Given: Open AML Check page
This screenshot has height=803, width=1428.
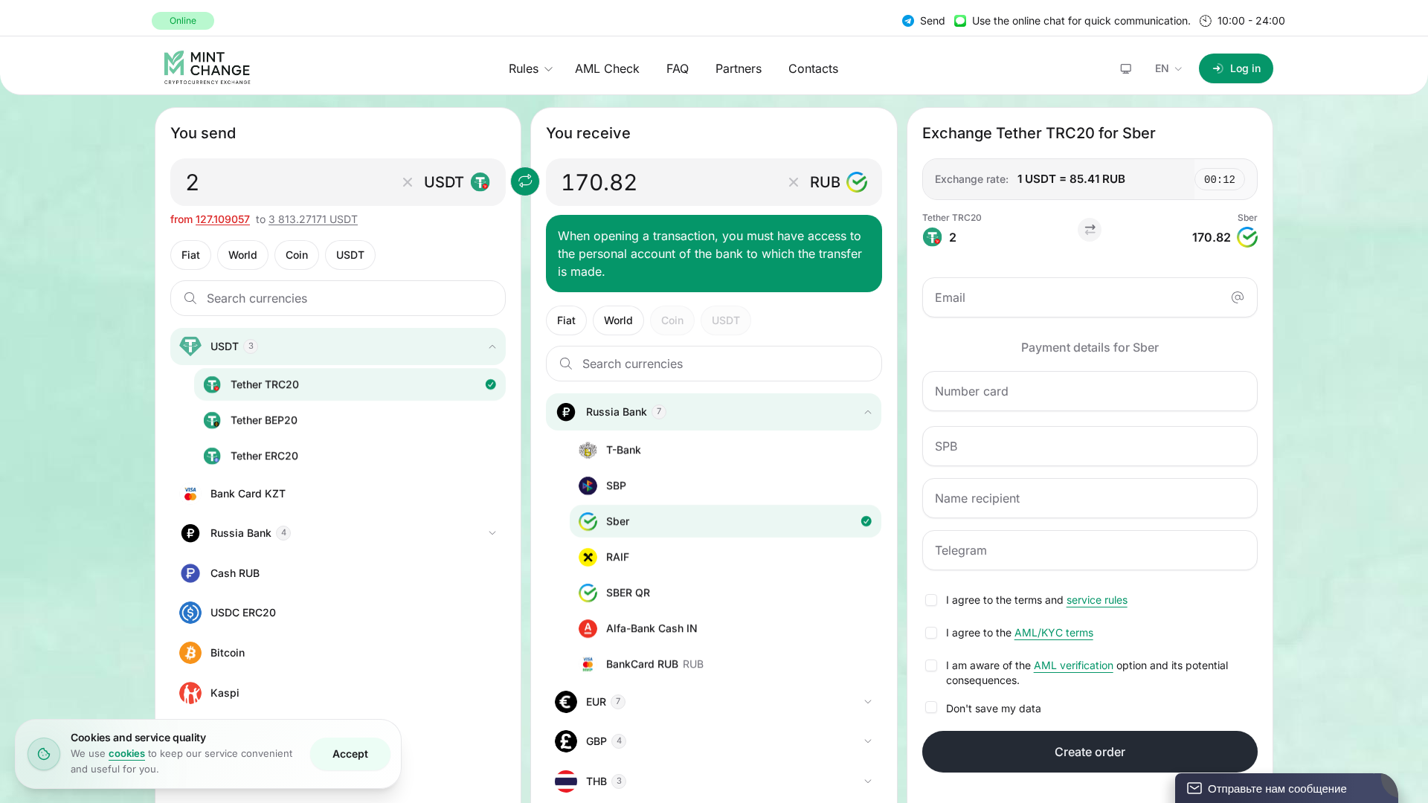Looking at the screenshot, I should (x=607, y=68).
